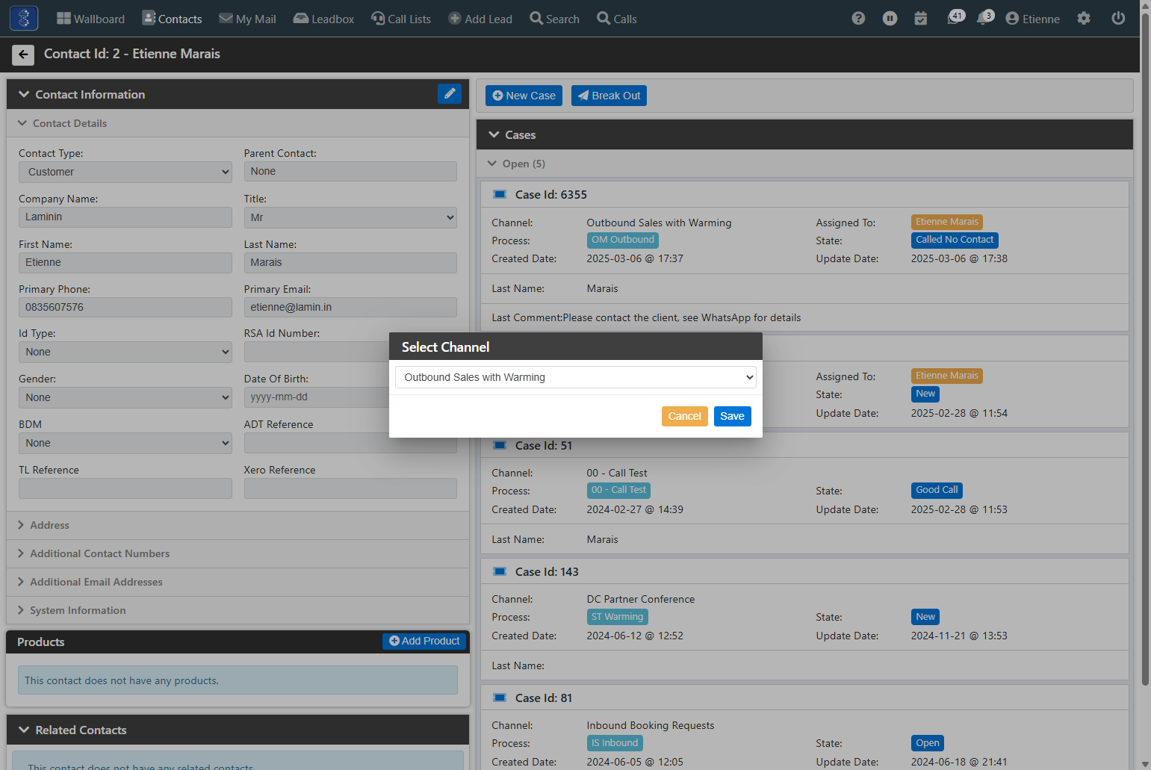Image resolution: width=1151 pixels, height=770 pixels.
Task: Save the selected channel
Action: click(732, 416)
